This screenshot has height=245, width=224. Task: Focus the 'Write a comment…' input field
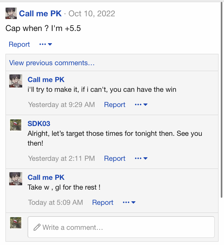121,227
